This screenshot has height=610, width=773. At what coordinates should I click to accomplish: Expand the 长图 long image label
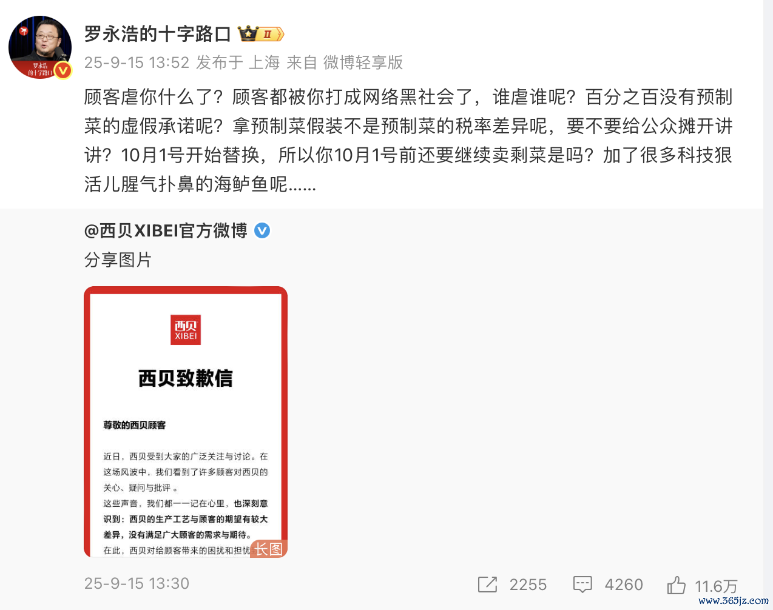click(269, 549)
